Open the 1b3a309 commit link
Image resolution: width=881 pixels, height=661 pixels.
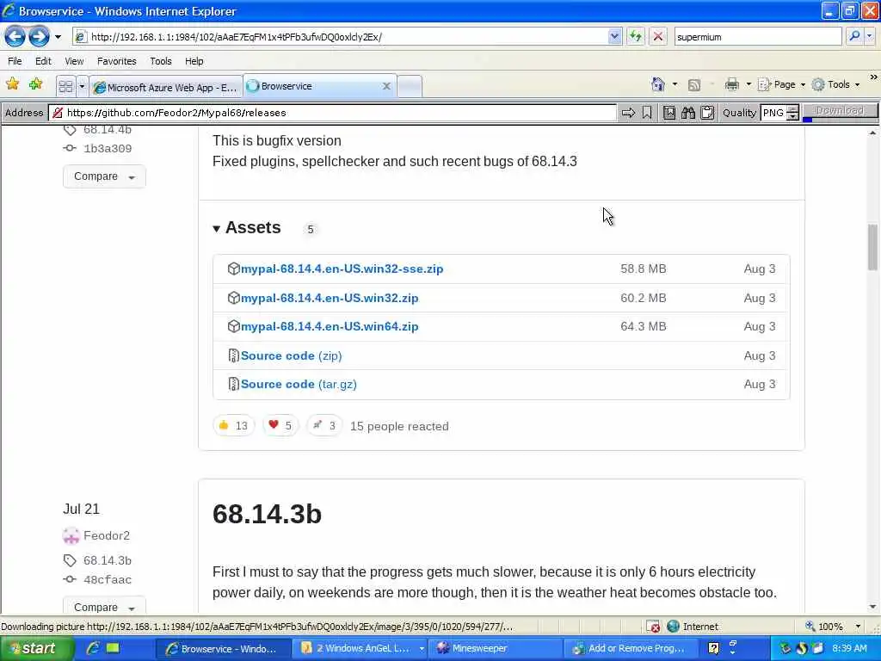tap(108, 148)
